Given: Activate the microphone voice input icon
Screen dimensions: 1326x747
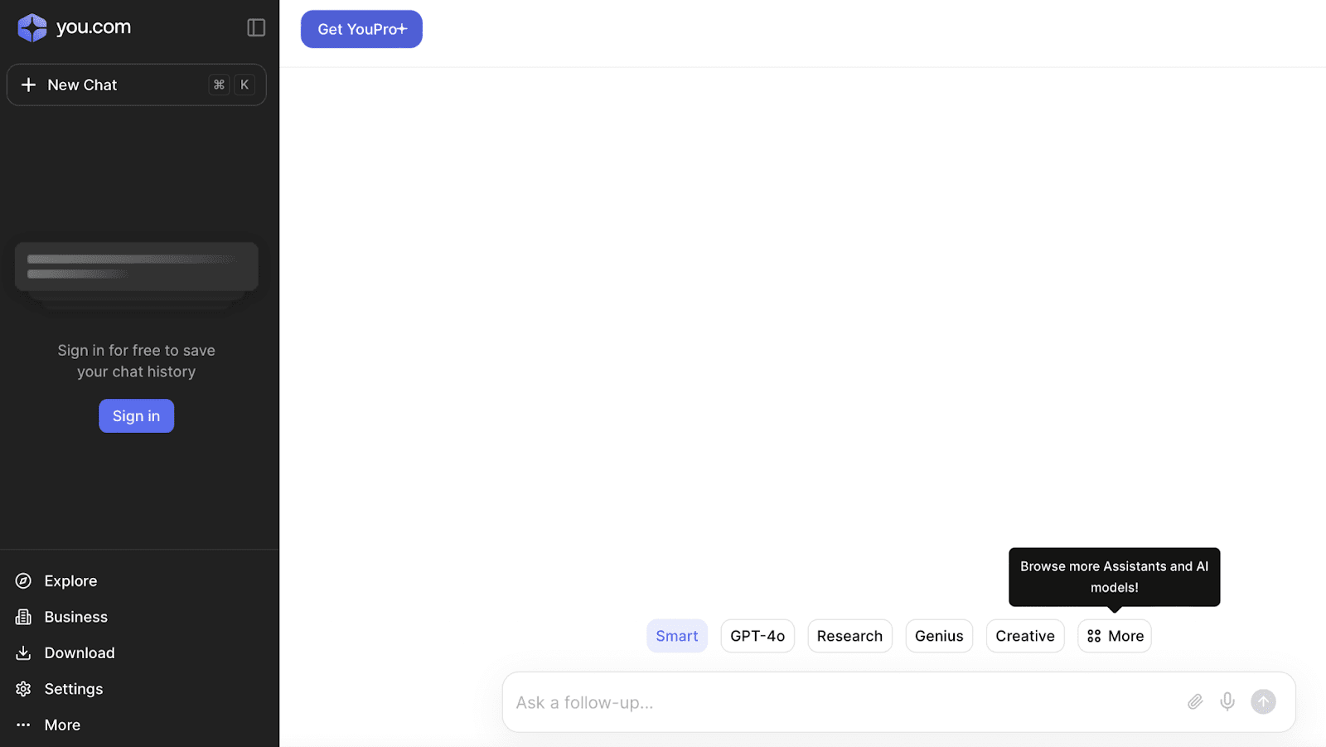Looking at the screenshot, I should 1227,701.
